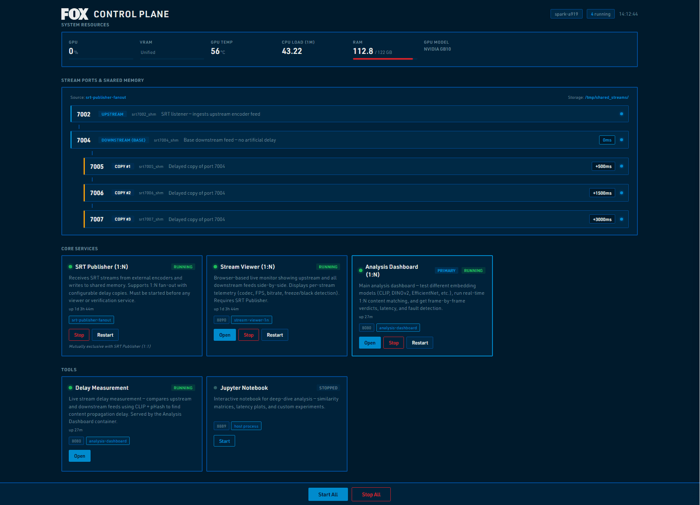The width and height of the screenshot is (700, 505).
Task: Click the green indicator beside Stream Viewer (1:N)
Action: (x=215, y=267)
